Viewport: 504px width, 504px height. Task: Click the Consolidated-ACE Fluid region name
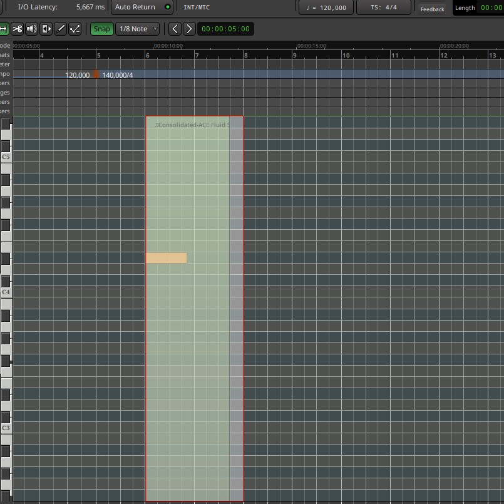click(190, 125)
